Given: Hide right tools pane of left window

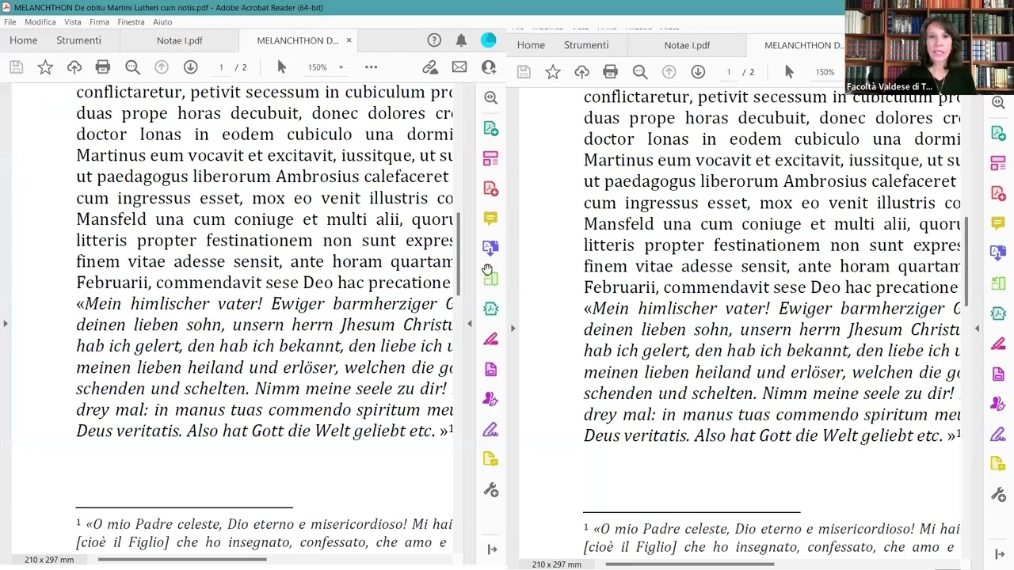Looking at the screenshot, I should [x=469, y=324].
